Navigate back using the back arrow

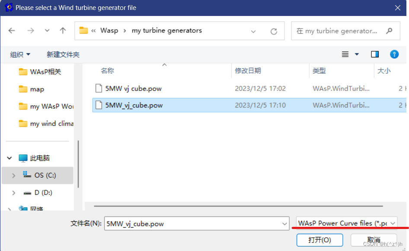(x=12, y=31)
